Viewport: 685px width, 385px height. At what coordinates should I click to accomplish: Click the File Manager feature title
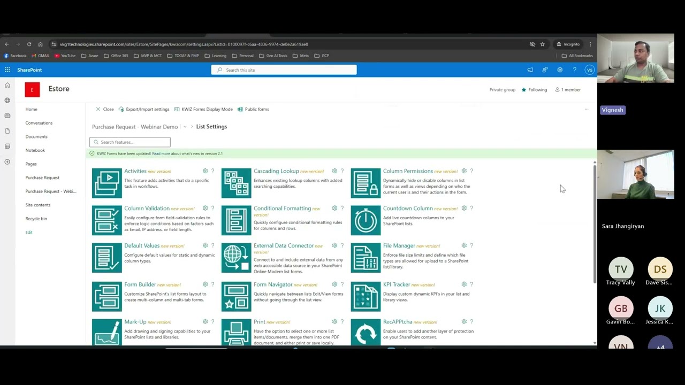click(x=399, y=245)
